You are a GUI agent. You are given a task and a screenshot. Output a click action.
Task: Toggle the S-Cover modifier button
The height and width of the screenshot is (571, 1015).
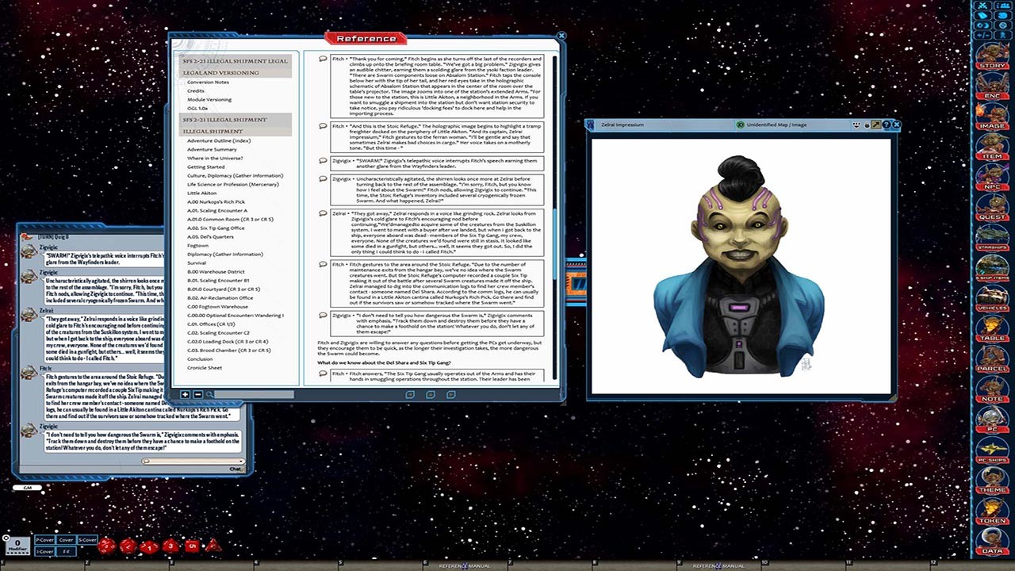(x=87, y=540)
